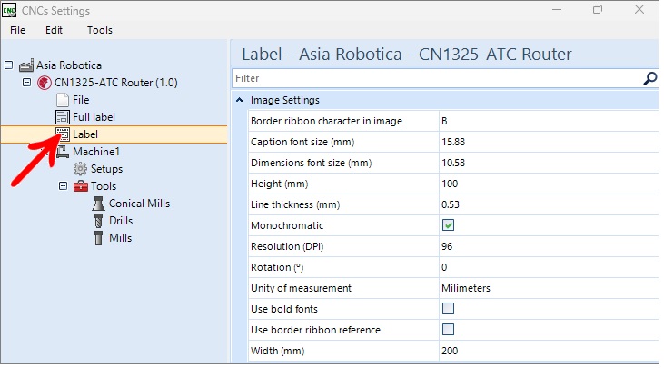
Task: Click the Full label icon
Action: [63, 117]
